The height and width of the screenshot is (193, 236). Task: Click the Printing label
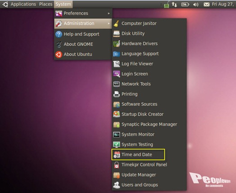(129, 94)
